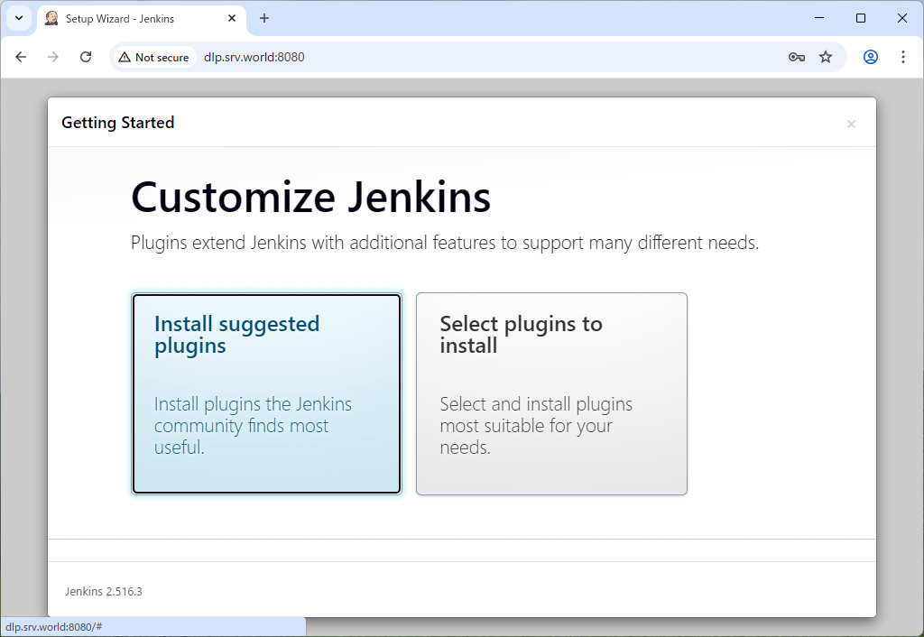Open the saved passwords key icon
Image resolution: width=924 pixels, height=637 pixels.
pyautogui.click(x=796, y=57)
